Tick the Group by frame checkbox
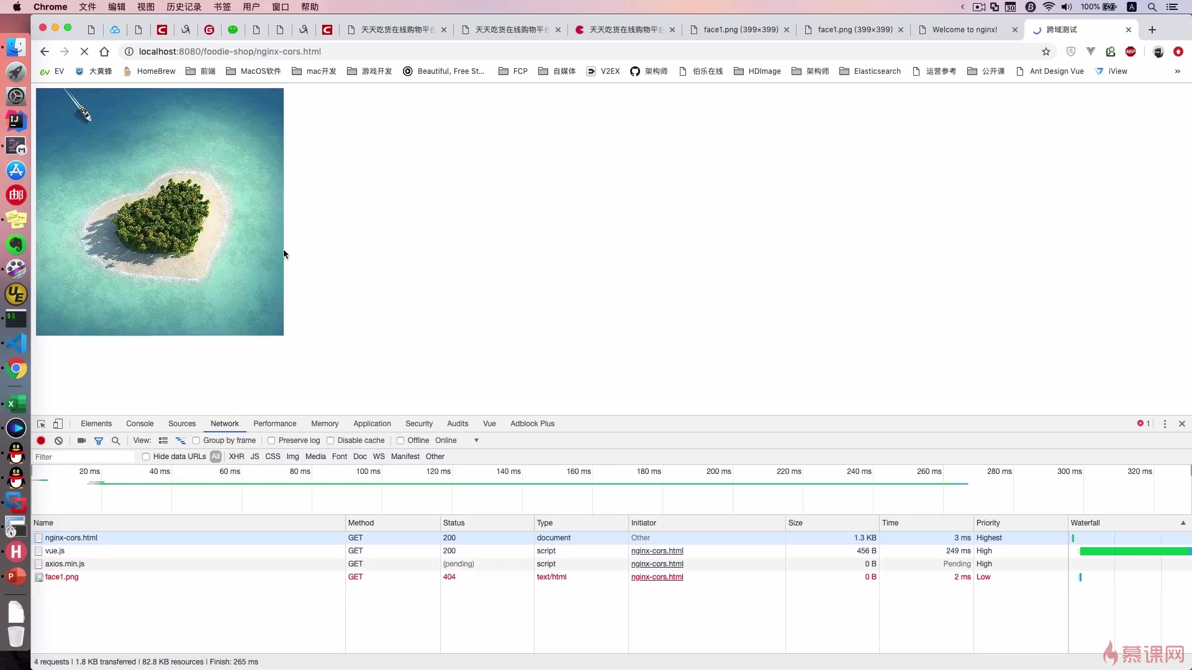Image resolution: width=1192 pixels, height=670 pixels. pos(196,440)
